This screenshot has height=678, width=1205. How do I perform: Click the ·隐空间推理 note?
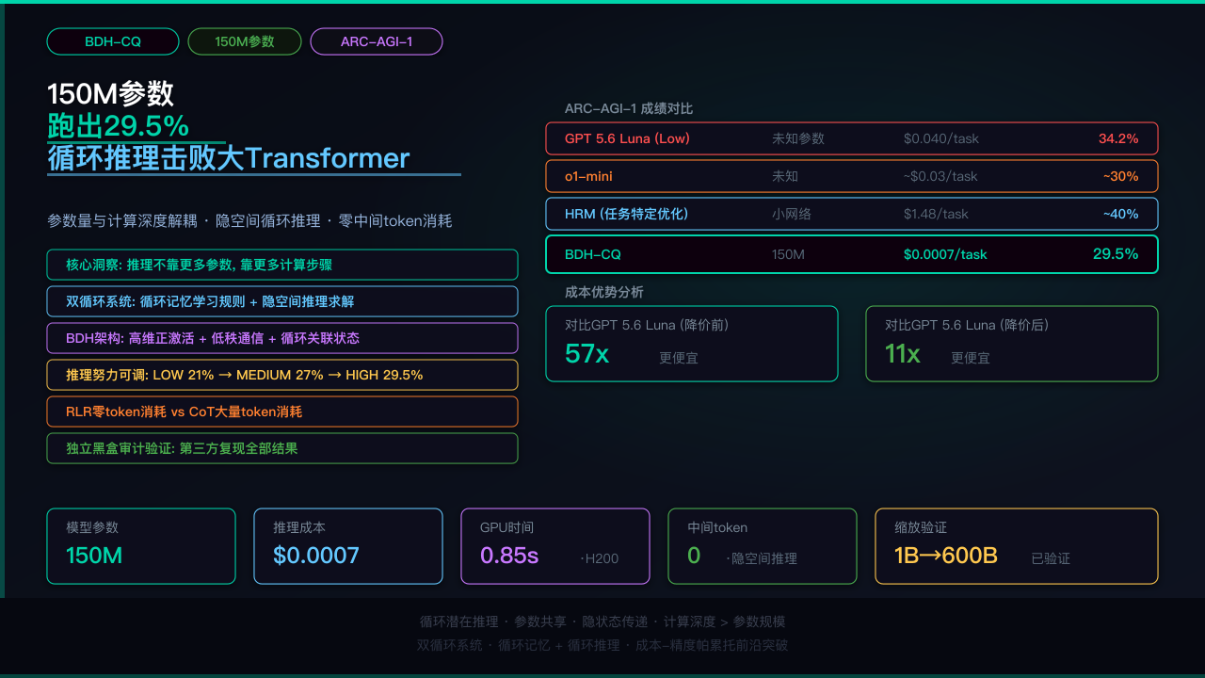coord(762,558)
